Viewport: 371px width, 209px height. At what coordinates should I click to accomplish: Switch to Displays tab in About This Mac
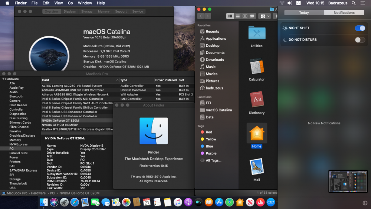click(70, 12)
